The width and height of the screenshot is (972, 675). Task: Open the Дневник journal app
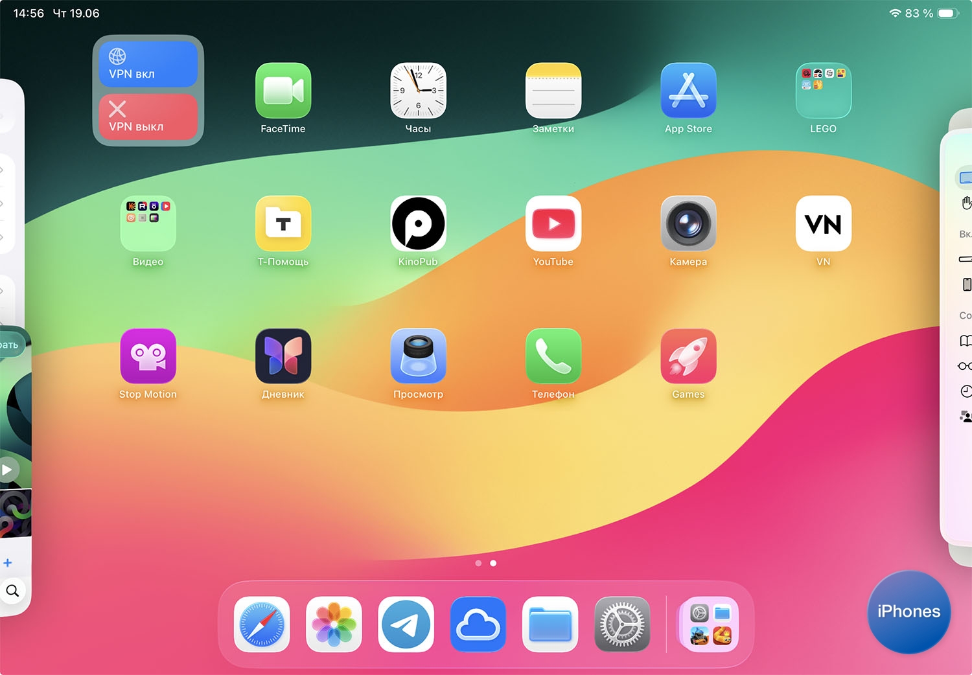point(283,356)
